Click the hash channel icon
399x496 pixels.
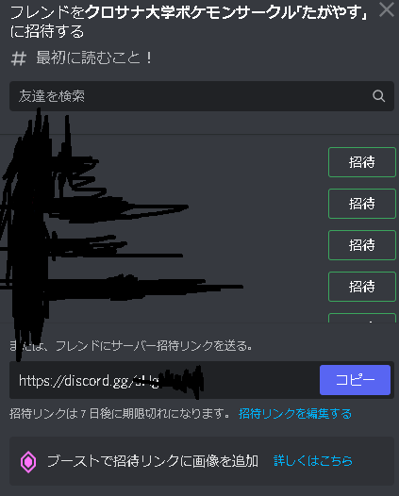click(x=18, y=58)
